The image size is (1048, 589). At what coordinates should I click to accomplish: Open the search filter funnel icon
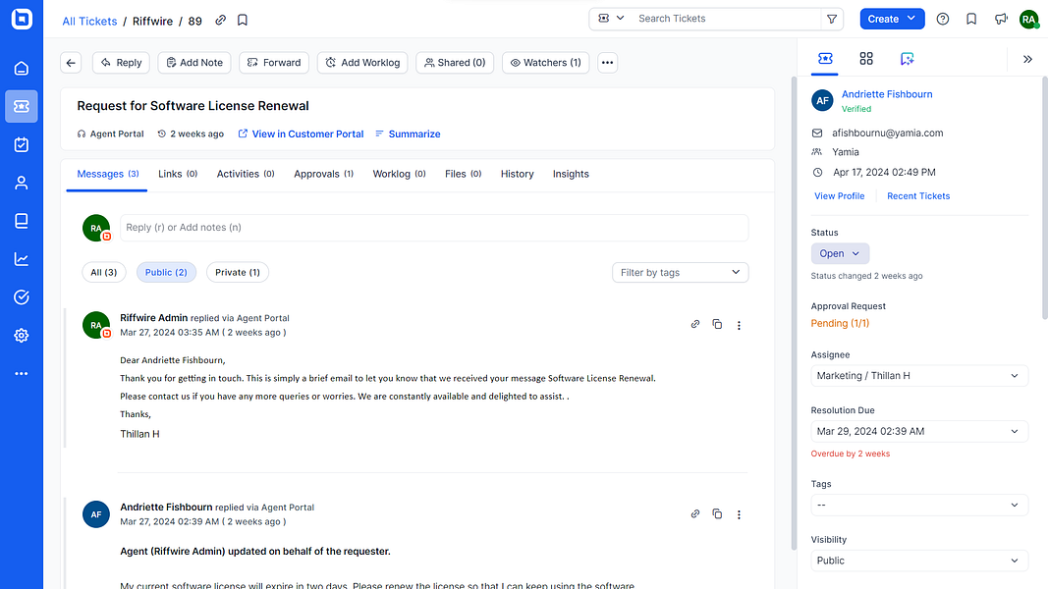pos(832,19)
